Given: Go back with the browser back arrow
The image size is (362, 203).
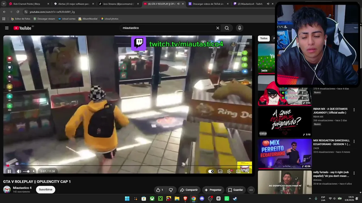Looking at the screenshot, I should tap(4, 12).
